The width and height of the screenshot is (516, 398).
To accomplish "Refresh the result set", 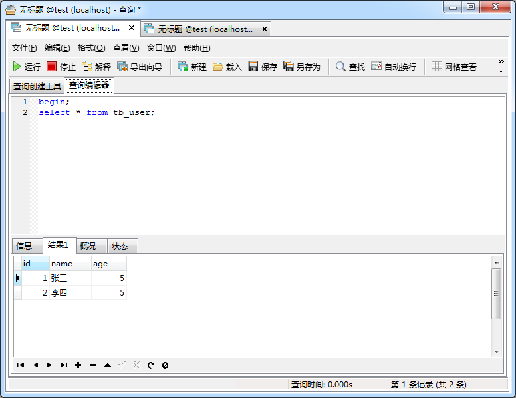I will [x=151, y=365].
